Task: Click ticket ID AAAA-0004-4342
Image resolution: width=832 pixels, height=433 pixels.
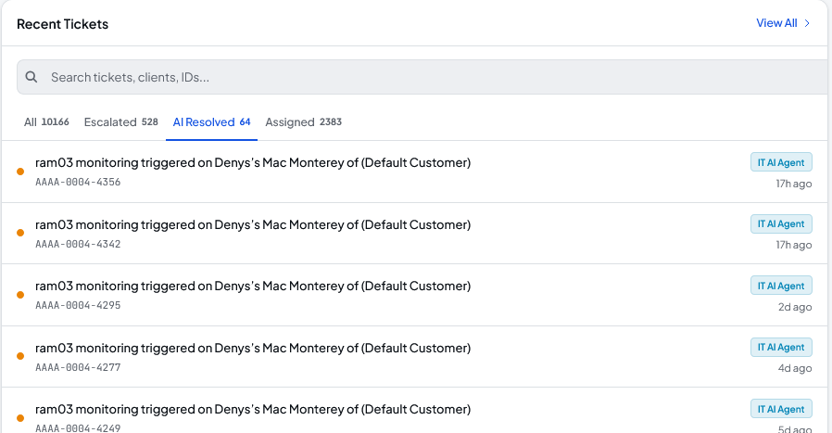Action: (x=78, y=245)
